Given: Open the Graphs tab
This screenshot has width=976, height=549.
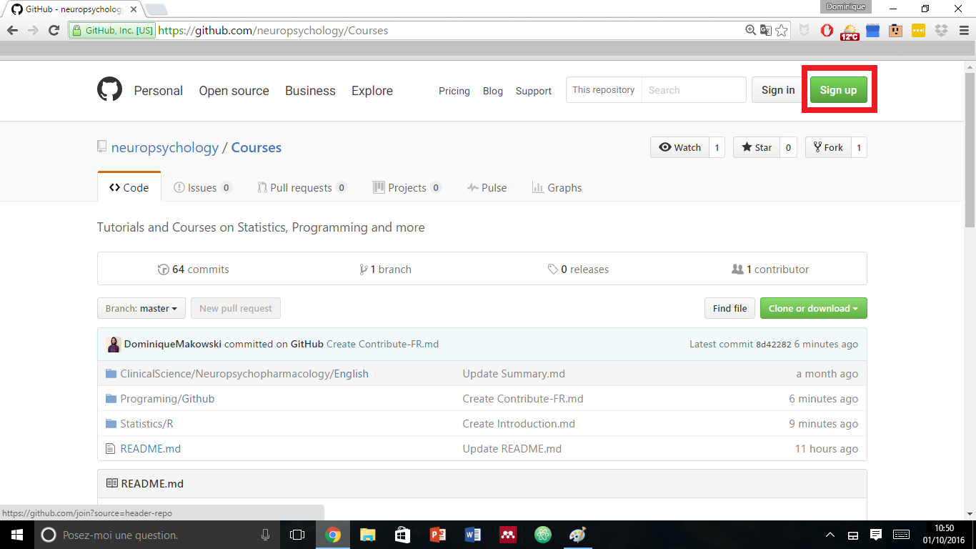Looking at the screenshot, I should 557,187.
